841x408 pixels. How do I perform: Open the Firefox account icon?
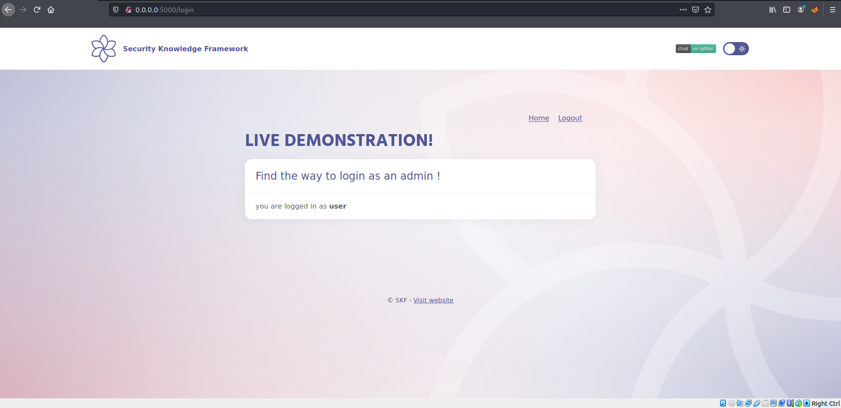coord(801,10)
